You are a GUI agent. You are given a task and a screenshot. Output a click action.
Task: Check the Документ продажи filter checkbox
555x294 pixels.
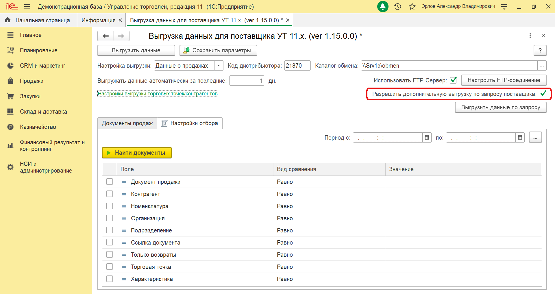pos(110,182)
